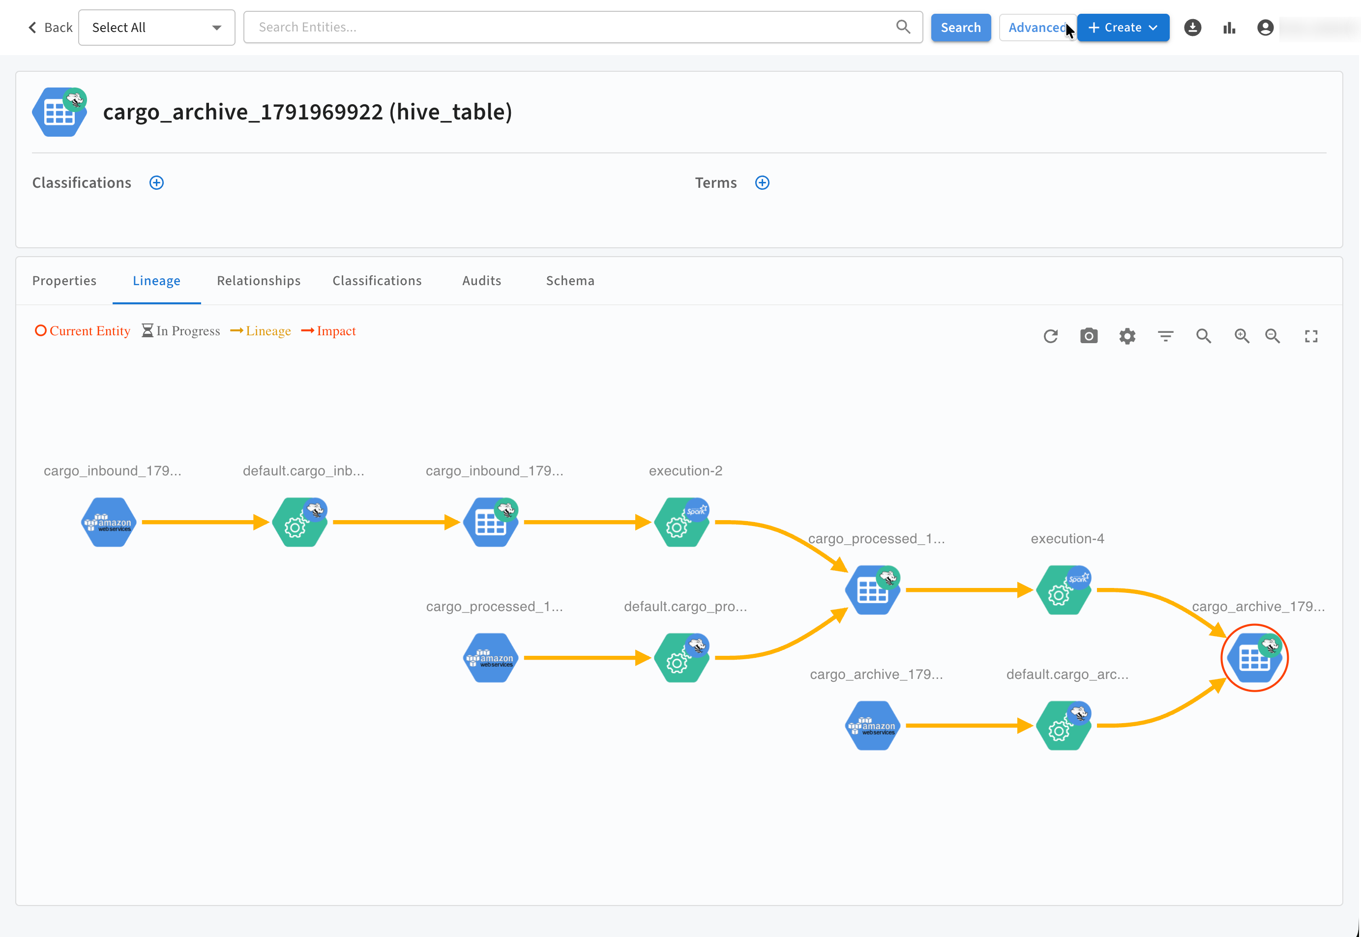1361x937 pixels.
Task: Take a lineage snapshot with camera icon
Action: pos(1089,336)
